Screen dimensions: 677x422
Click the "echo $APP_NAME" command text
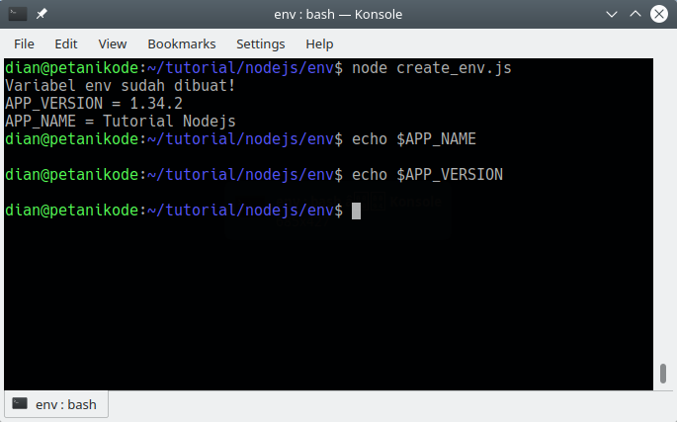pyautogui.click(x=420, y=139)
